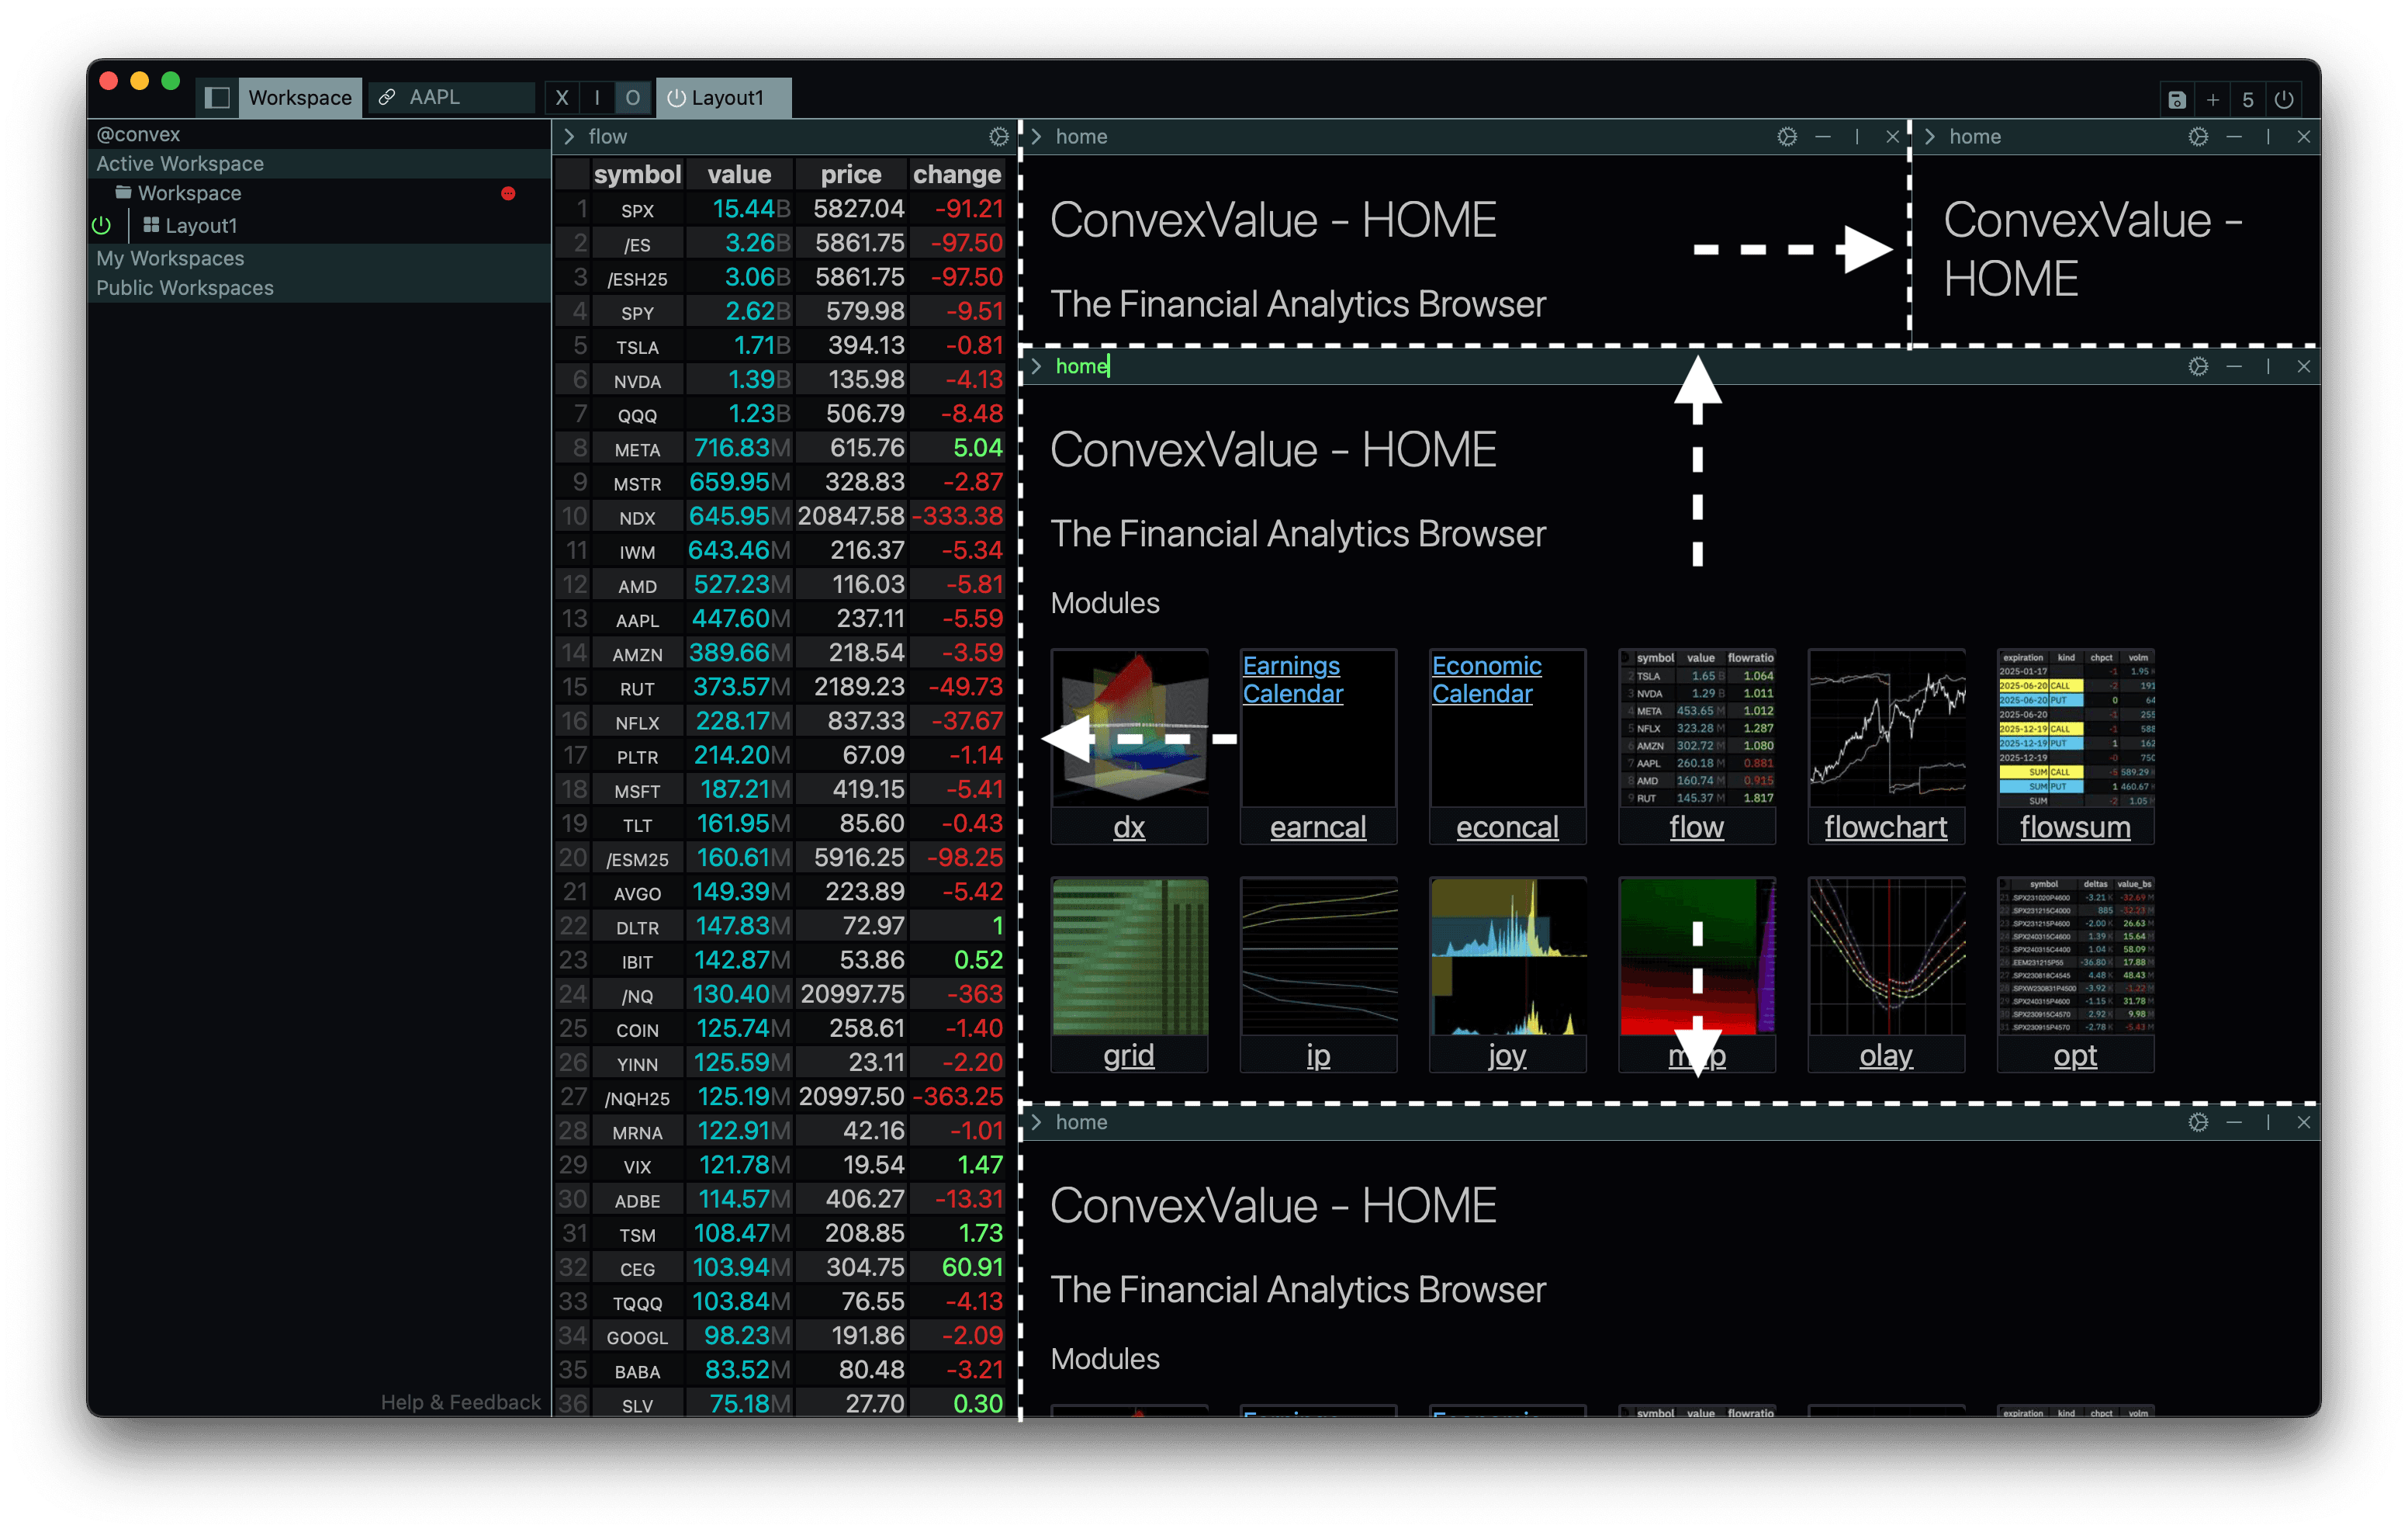
Task: Open the settings gear of the lowest home pane
Action: click(2198, 1121)
